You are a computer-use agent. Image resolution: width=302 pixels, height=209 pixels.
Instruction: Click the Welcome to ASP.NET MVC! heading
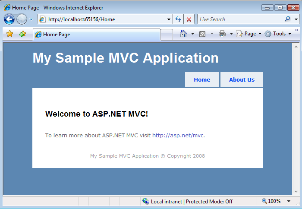click(x=97, y=114)
